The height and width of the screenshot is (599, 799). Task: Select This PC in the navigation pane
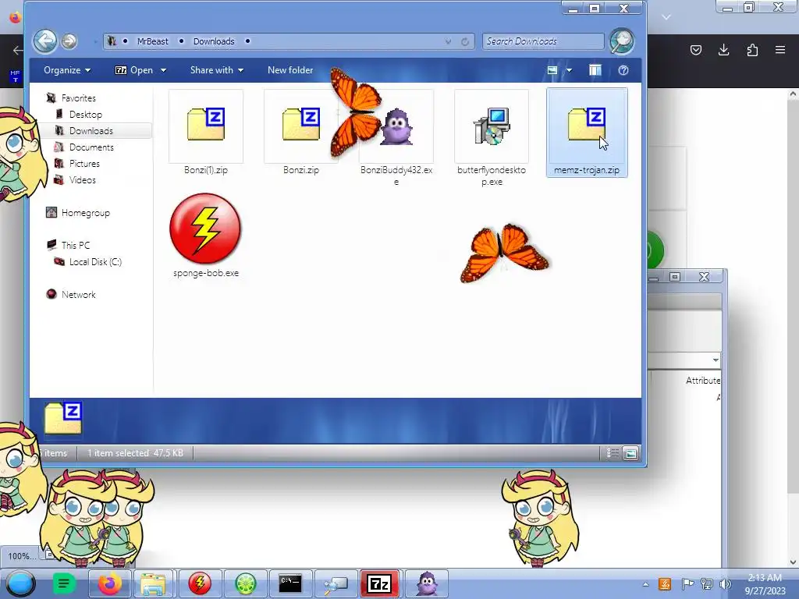[75, 245]
